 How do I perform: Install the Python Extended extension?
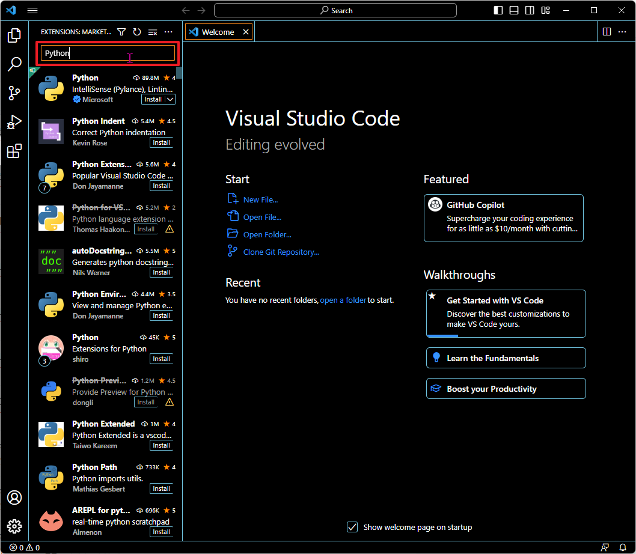(x=162, y=445)
